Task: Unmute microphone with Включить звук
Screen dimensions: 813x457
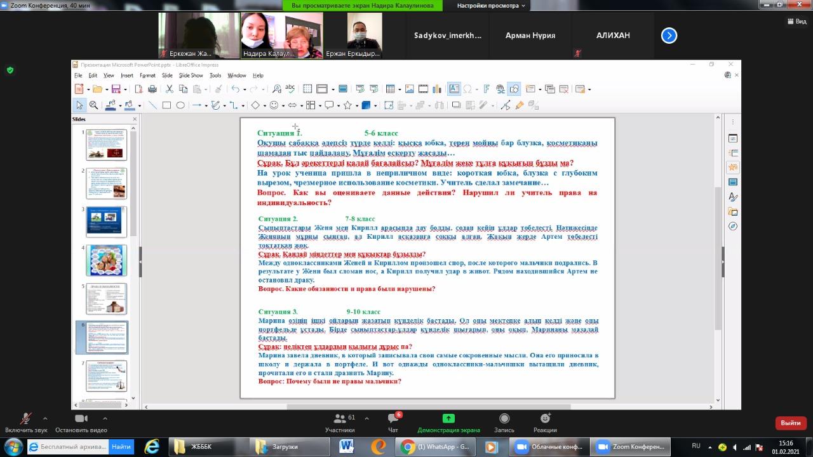Action: [26, 423]
